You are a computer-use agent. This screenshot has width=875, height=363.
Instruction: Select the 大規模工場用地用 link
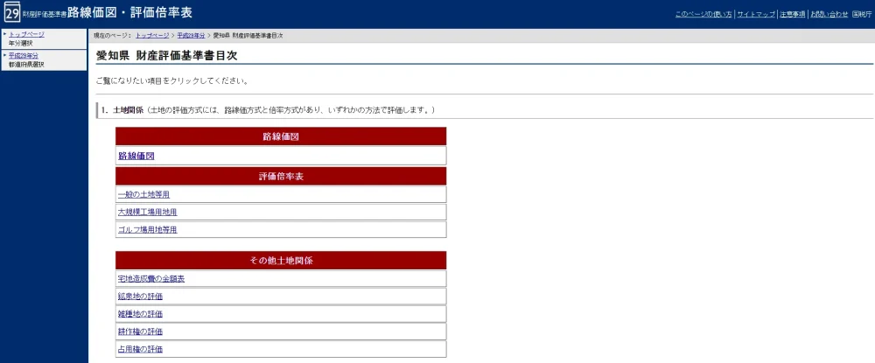[x=147, y=212]
